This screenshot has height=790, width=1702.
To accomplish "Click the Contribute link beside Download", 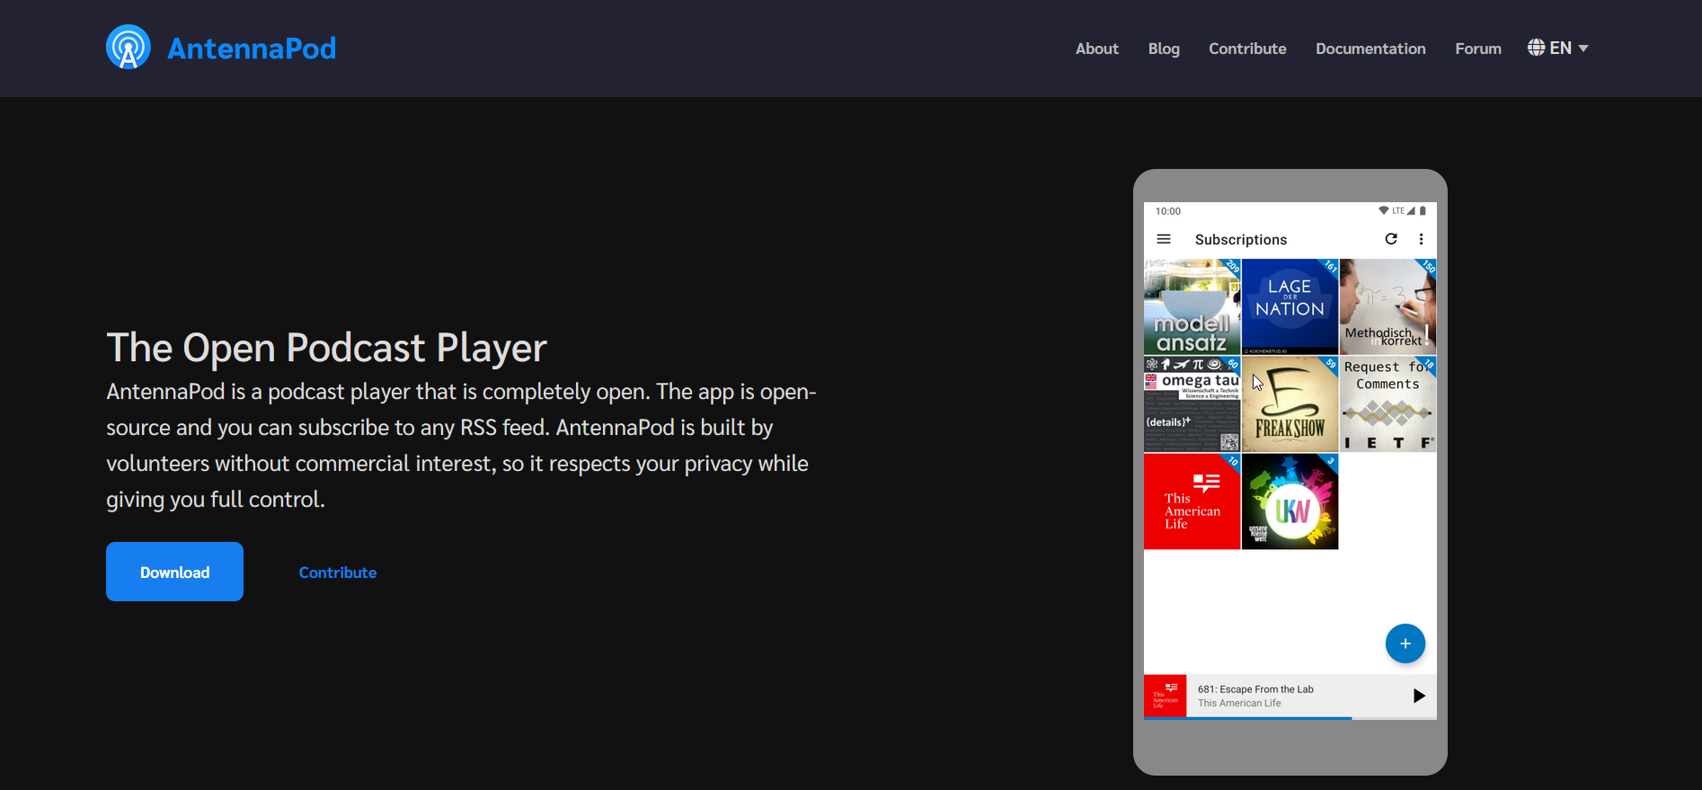I will point(338,573).
